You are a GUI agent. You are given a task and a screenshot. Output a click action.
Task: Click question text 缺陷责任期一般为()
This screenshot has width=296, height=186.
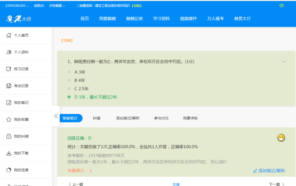point(92,62)
